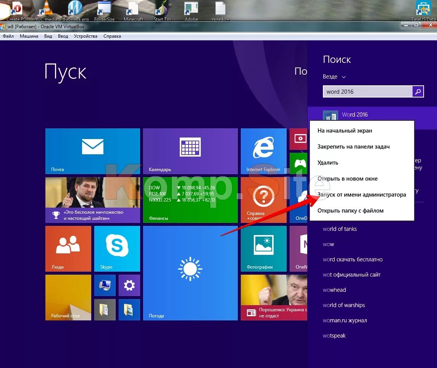The width and height of the screenshot is (437, 368).
Task: Open the EaseUS Data desktop shortcut
Action: click(423, 11)
